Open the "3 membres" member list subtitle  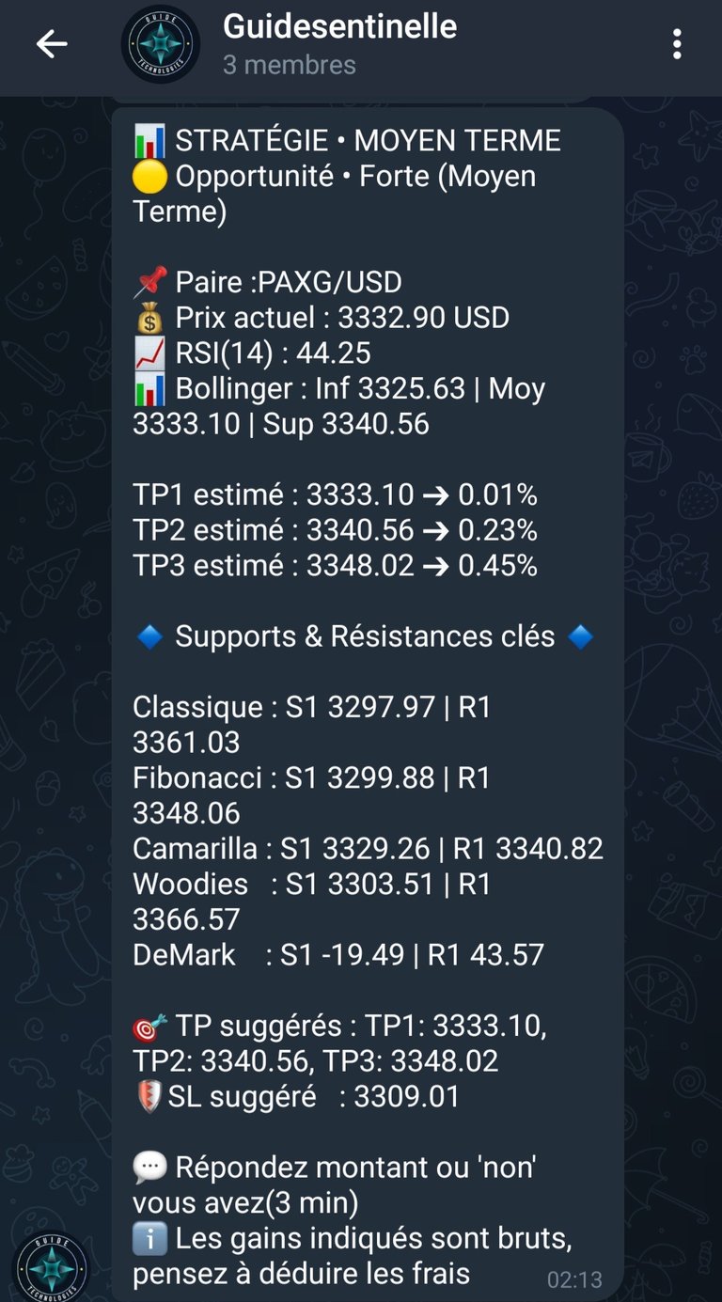290,65
